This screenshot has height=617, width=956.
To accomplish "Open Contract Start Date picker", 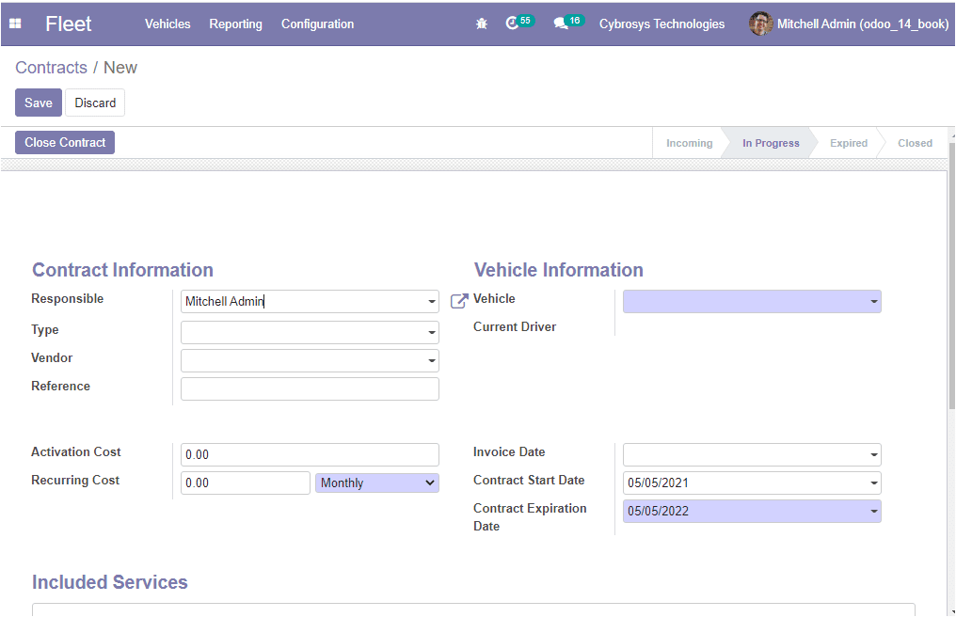I will (752, 483).
